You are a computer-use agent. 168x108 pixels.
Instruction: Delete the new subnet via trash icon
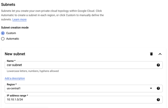151,54
